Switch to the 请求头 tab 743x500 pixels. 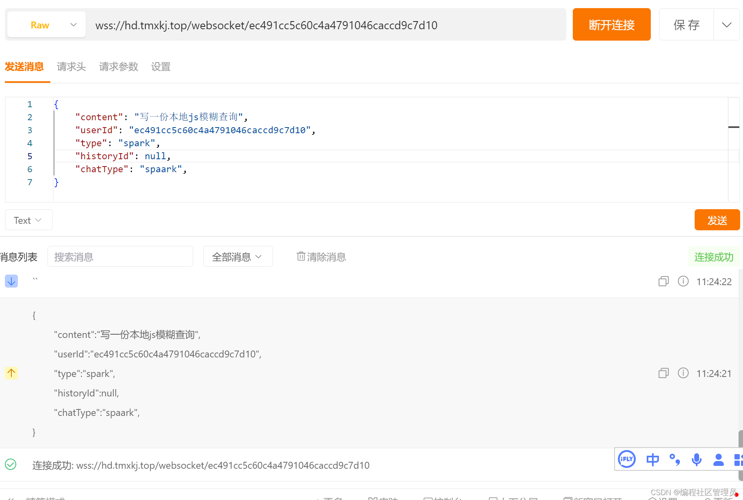coord(71,67)
